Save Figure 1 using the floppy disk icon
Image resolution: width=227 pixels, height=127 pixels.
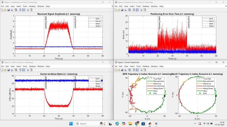point(122,70)
